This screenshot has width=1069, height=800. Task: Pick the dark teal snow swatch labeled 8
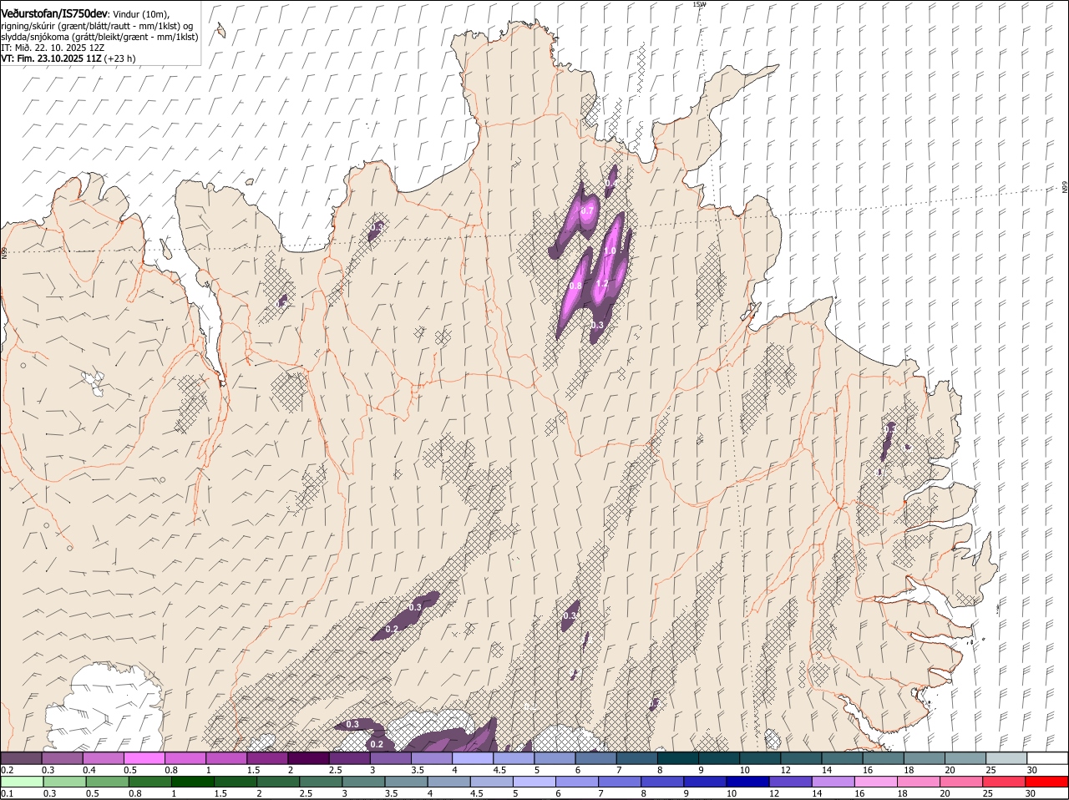pyautogui.click(x=678, y=758)
